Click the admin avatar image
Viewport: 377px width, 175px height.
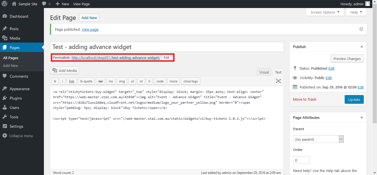point(367,4)
